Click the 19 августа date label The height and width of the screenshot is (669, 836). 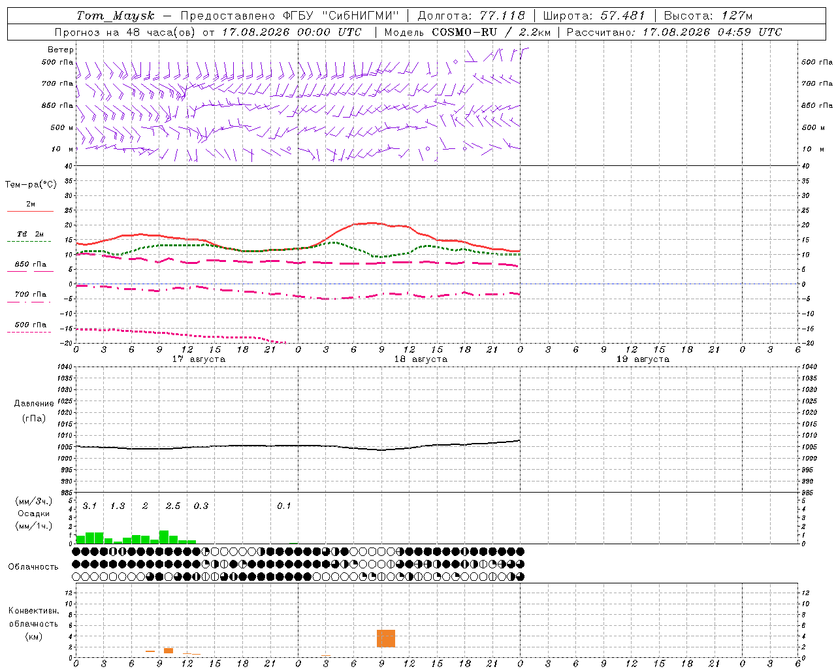pyautogui.click(x=643, y=359)
